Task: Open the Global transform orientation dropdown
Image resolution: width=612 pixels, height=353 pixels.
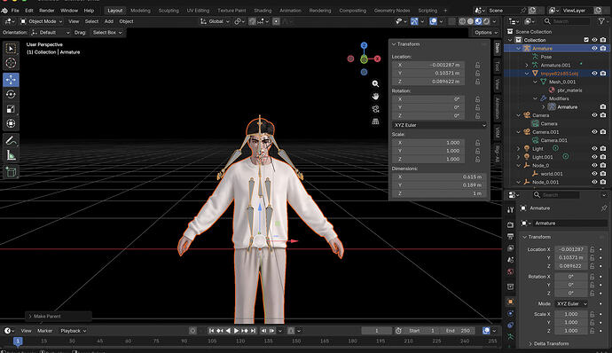Action: point(215,21)
